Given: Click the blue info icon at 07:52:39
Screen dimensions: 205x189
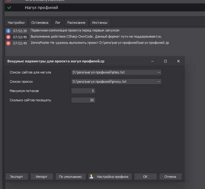Looking at the screenshot, I should click(8, 31).
